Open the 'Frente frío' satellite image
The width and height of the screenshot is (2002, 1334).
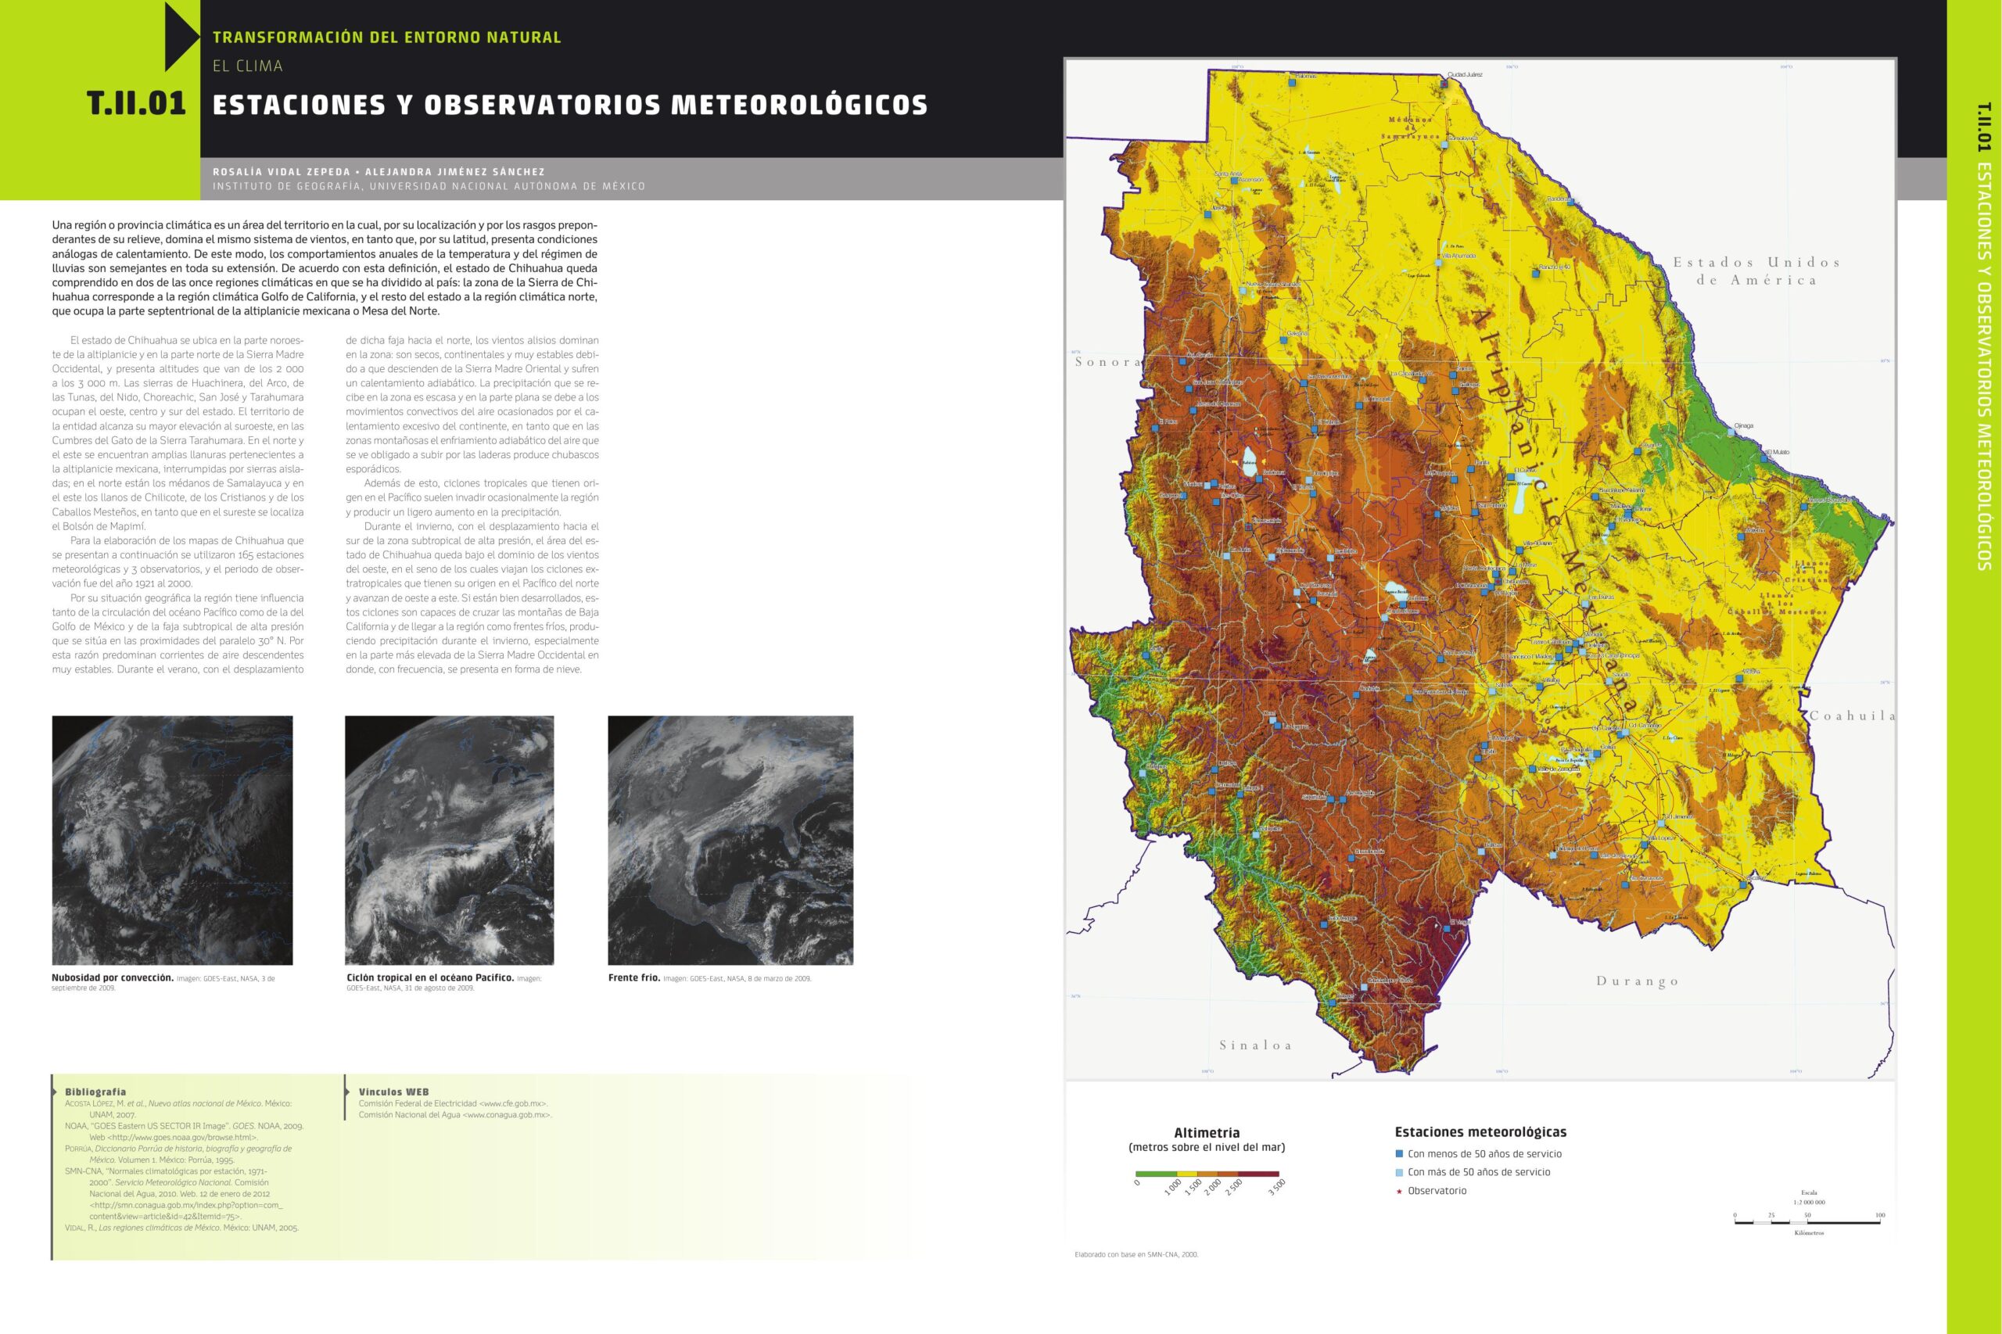click(730, 840)
